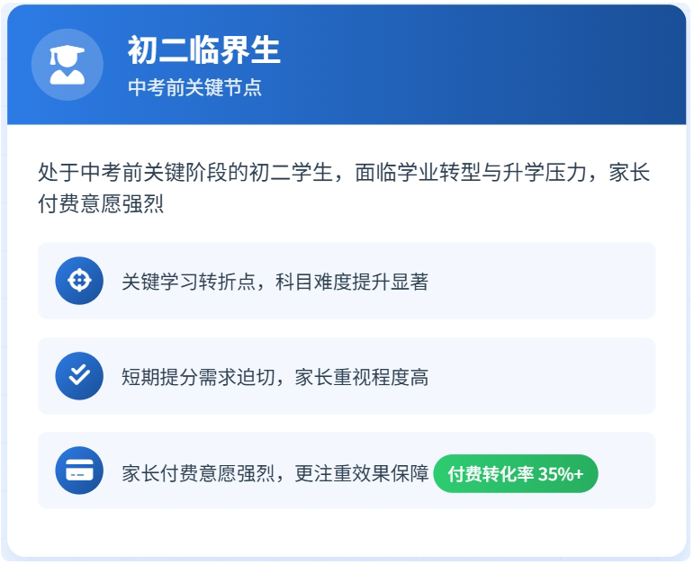Image resolution: width=694 pixels, height=565 pixels.
Task: Click the blue circle around checkmark icon
Action: pos(79,376)
